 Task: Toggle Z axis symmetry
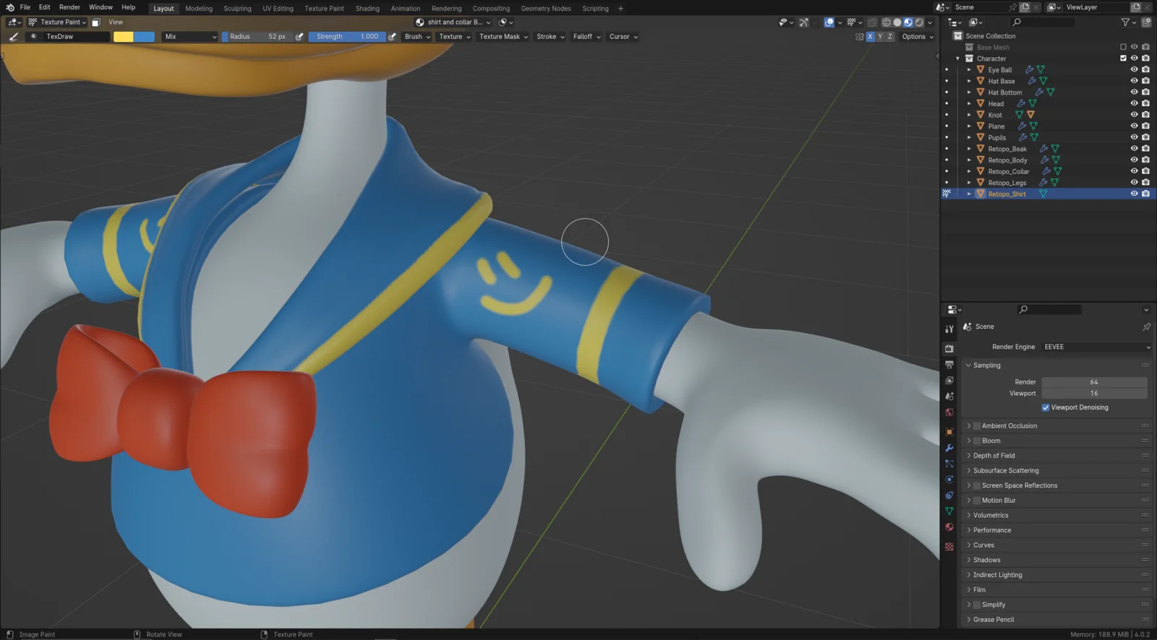click(890, 37)
